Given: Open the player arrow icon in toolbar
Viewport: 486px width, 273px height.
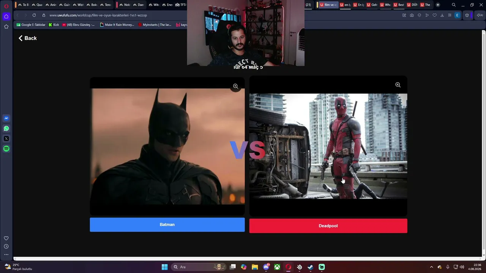Looking at the screenshot, I should tap(427, 15).
